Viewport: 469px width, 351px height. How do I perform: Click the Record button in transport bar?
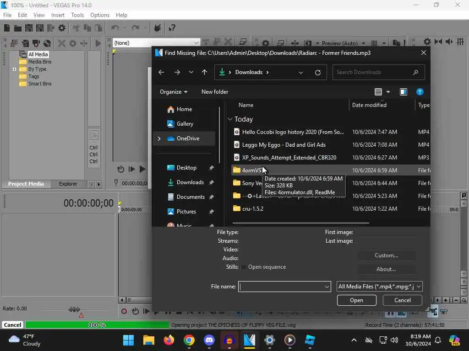point(124,311)
